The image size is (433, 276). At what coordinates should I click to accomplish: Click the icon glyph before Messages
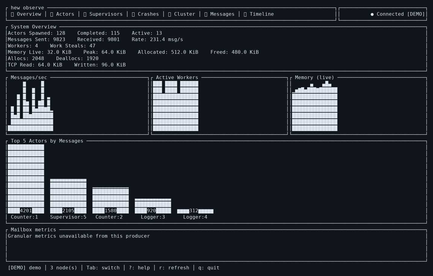(206, 14)
